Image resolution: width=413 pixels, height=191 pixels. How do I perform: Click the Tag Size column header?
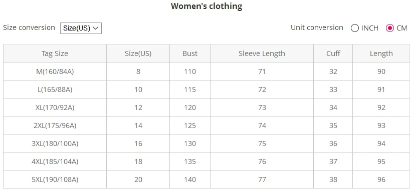pos(55,53)
